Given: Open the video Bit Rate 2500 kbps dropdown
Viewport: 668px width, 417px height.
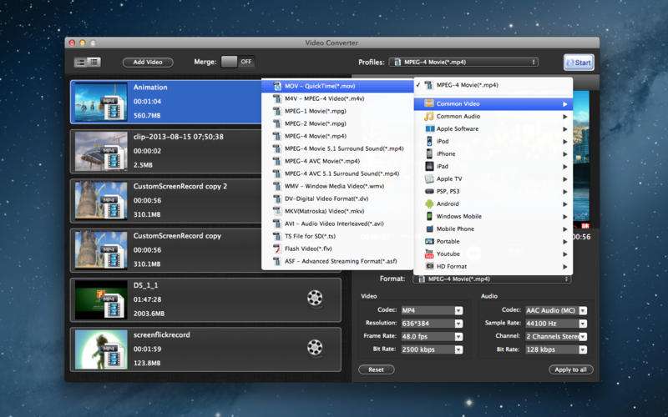Looking at the screenshot, I should point(432,349).
